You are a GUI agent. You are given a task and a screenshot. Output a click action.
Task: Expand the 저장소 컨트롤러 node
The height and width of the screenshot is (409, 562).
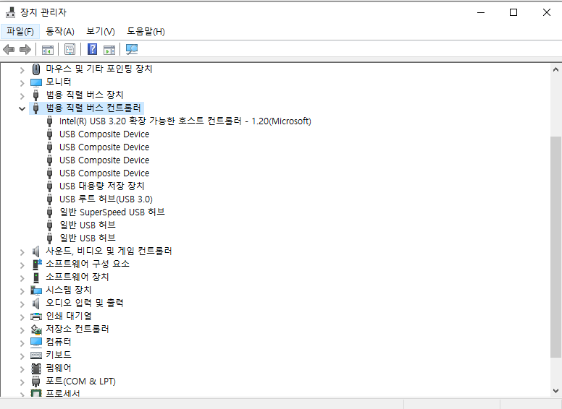pos(22,330)
